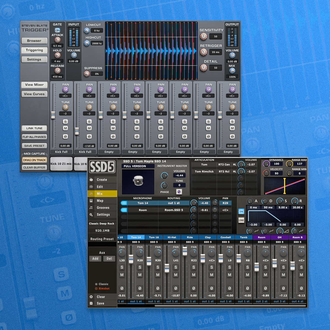The height and width of the screenshot is (330, 330).
Task: Click the envelope Attack (A) knob
Action: click(x=250, y=201)
